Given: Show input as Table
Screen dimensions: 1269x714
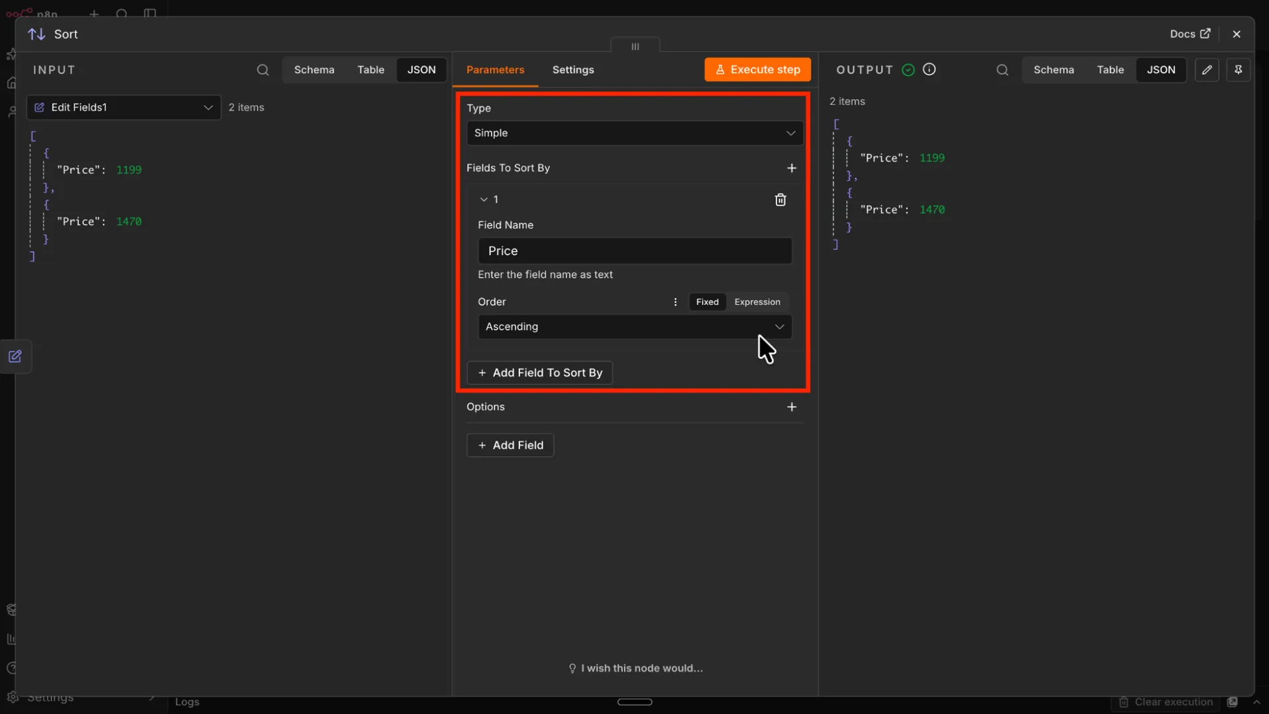Looking at the screenshot, I should (371, 70).
